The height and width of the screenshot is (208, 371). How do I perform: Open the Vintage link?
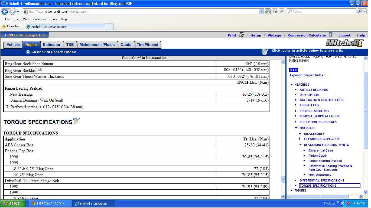(x=274, y=35)
